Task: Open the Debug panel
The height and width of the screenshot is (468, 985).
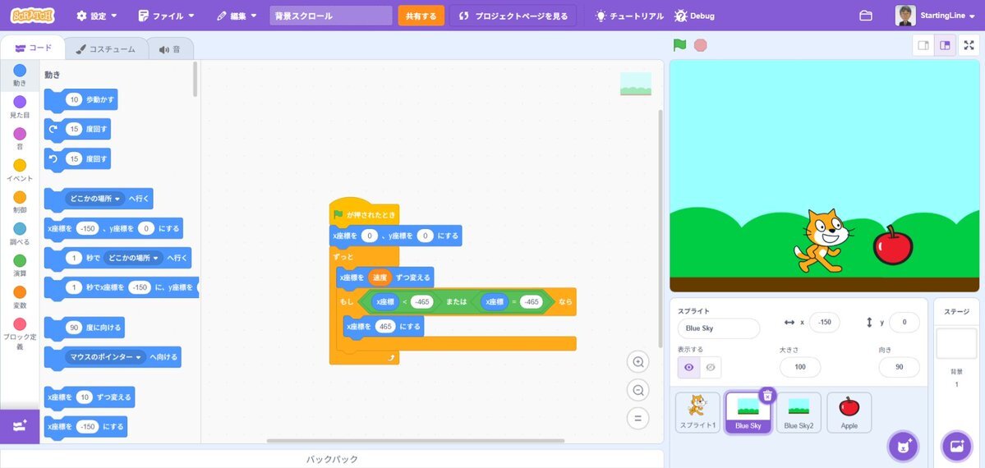Action: click(x=694, y=16)
